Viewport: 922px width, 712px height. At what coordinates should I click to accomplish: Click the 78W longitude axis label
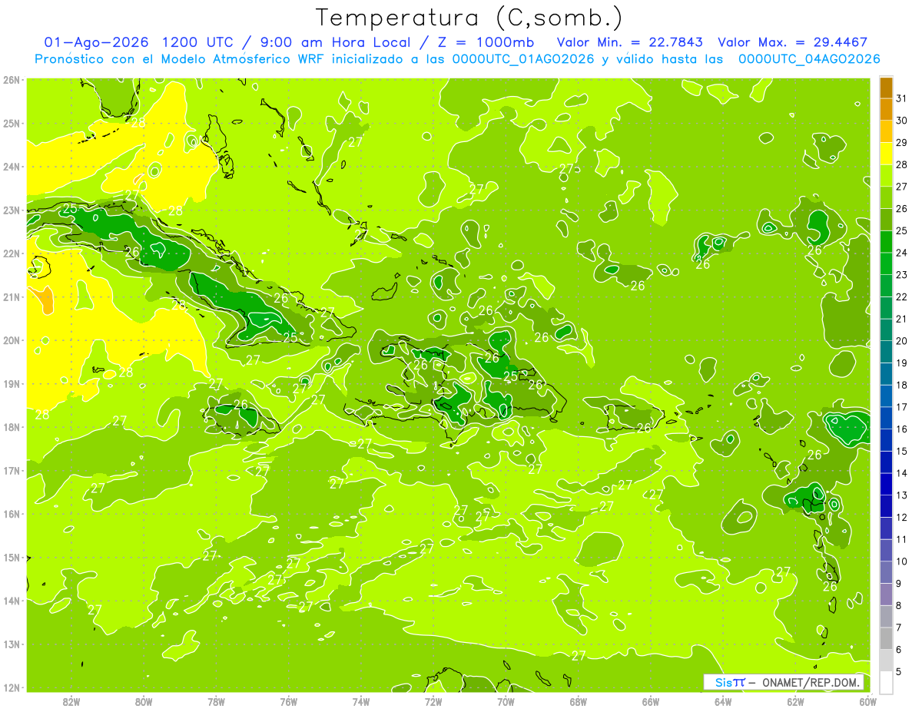(x=216, y=701)
